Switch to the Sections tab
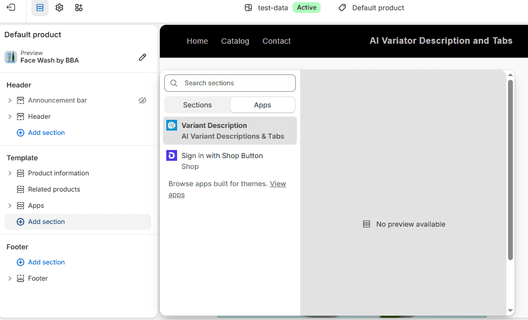 point(198,105)
